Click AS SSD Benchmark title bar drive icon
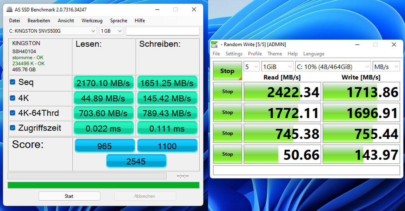Viewport: 405px width, 211px height. click(x=10, y=10)
